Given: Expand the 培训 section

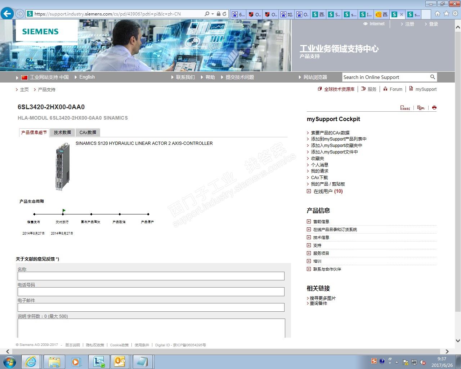Looking at the screenshot, I should (x=309, y=261).
